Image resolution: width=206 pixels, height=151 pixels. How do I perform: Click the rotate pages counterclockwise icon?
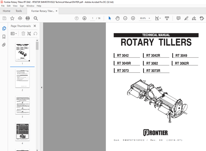[35, 34]
